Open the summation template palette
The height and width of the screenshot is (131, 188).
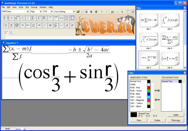[34, 18]
